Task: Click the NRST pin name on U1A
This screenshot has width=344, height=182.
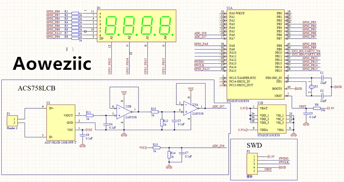Action: pos(278,95)
